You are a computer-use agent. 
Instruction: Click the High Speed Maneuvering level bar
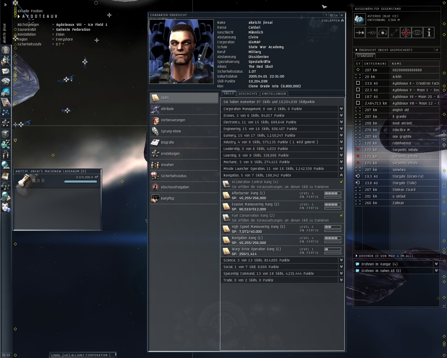click(333, 227)
